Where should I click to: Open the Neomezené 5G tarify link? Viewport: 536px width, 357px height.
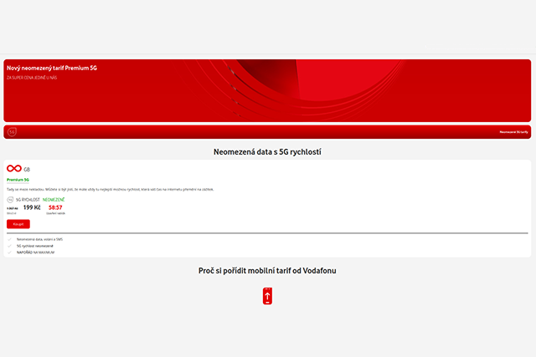pos(513,132)
